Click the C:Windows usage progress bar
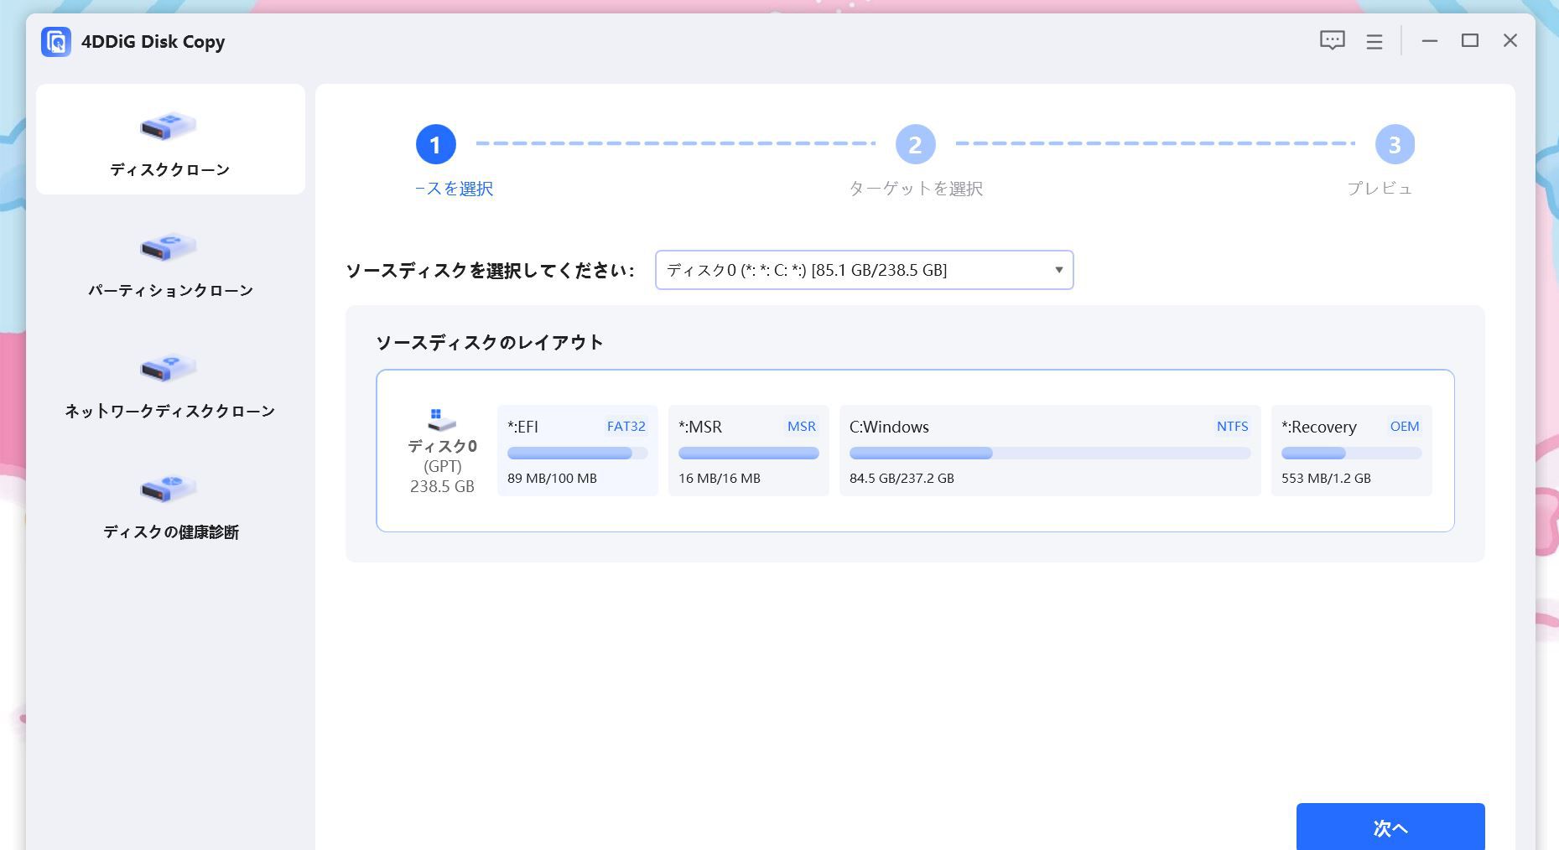The image size is (1559, 850). pos(1048,453)
